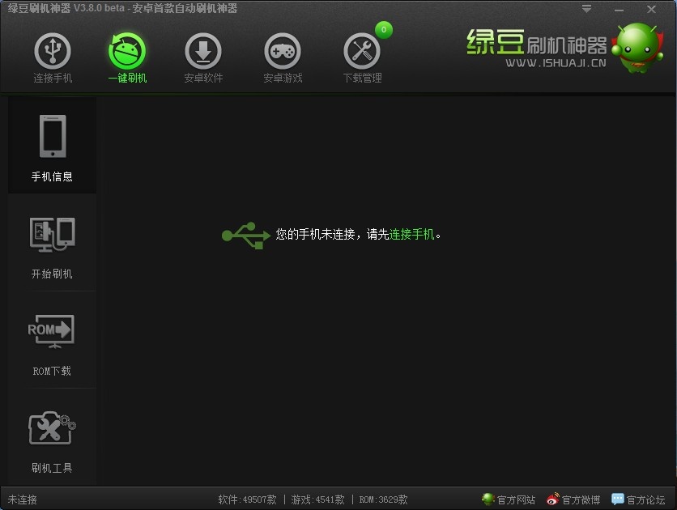This screenshot has width=677, height=510.
Task: Click the 未连接 status text
Action: point(23,499)
